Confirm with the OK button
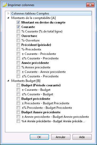97x145 pixels. 39,137
